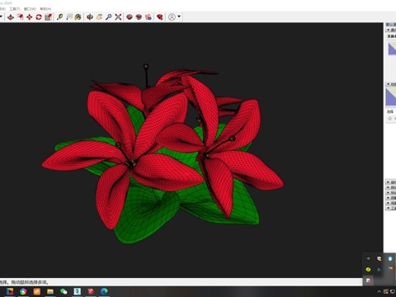Select the Offset tool
The height and width of the screenshot is (297, 396).
pos(20,17)
